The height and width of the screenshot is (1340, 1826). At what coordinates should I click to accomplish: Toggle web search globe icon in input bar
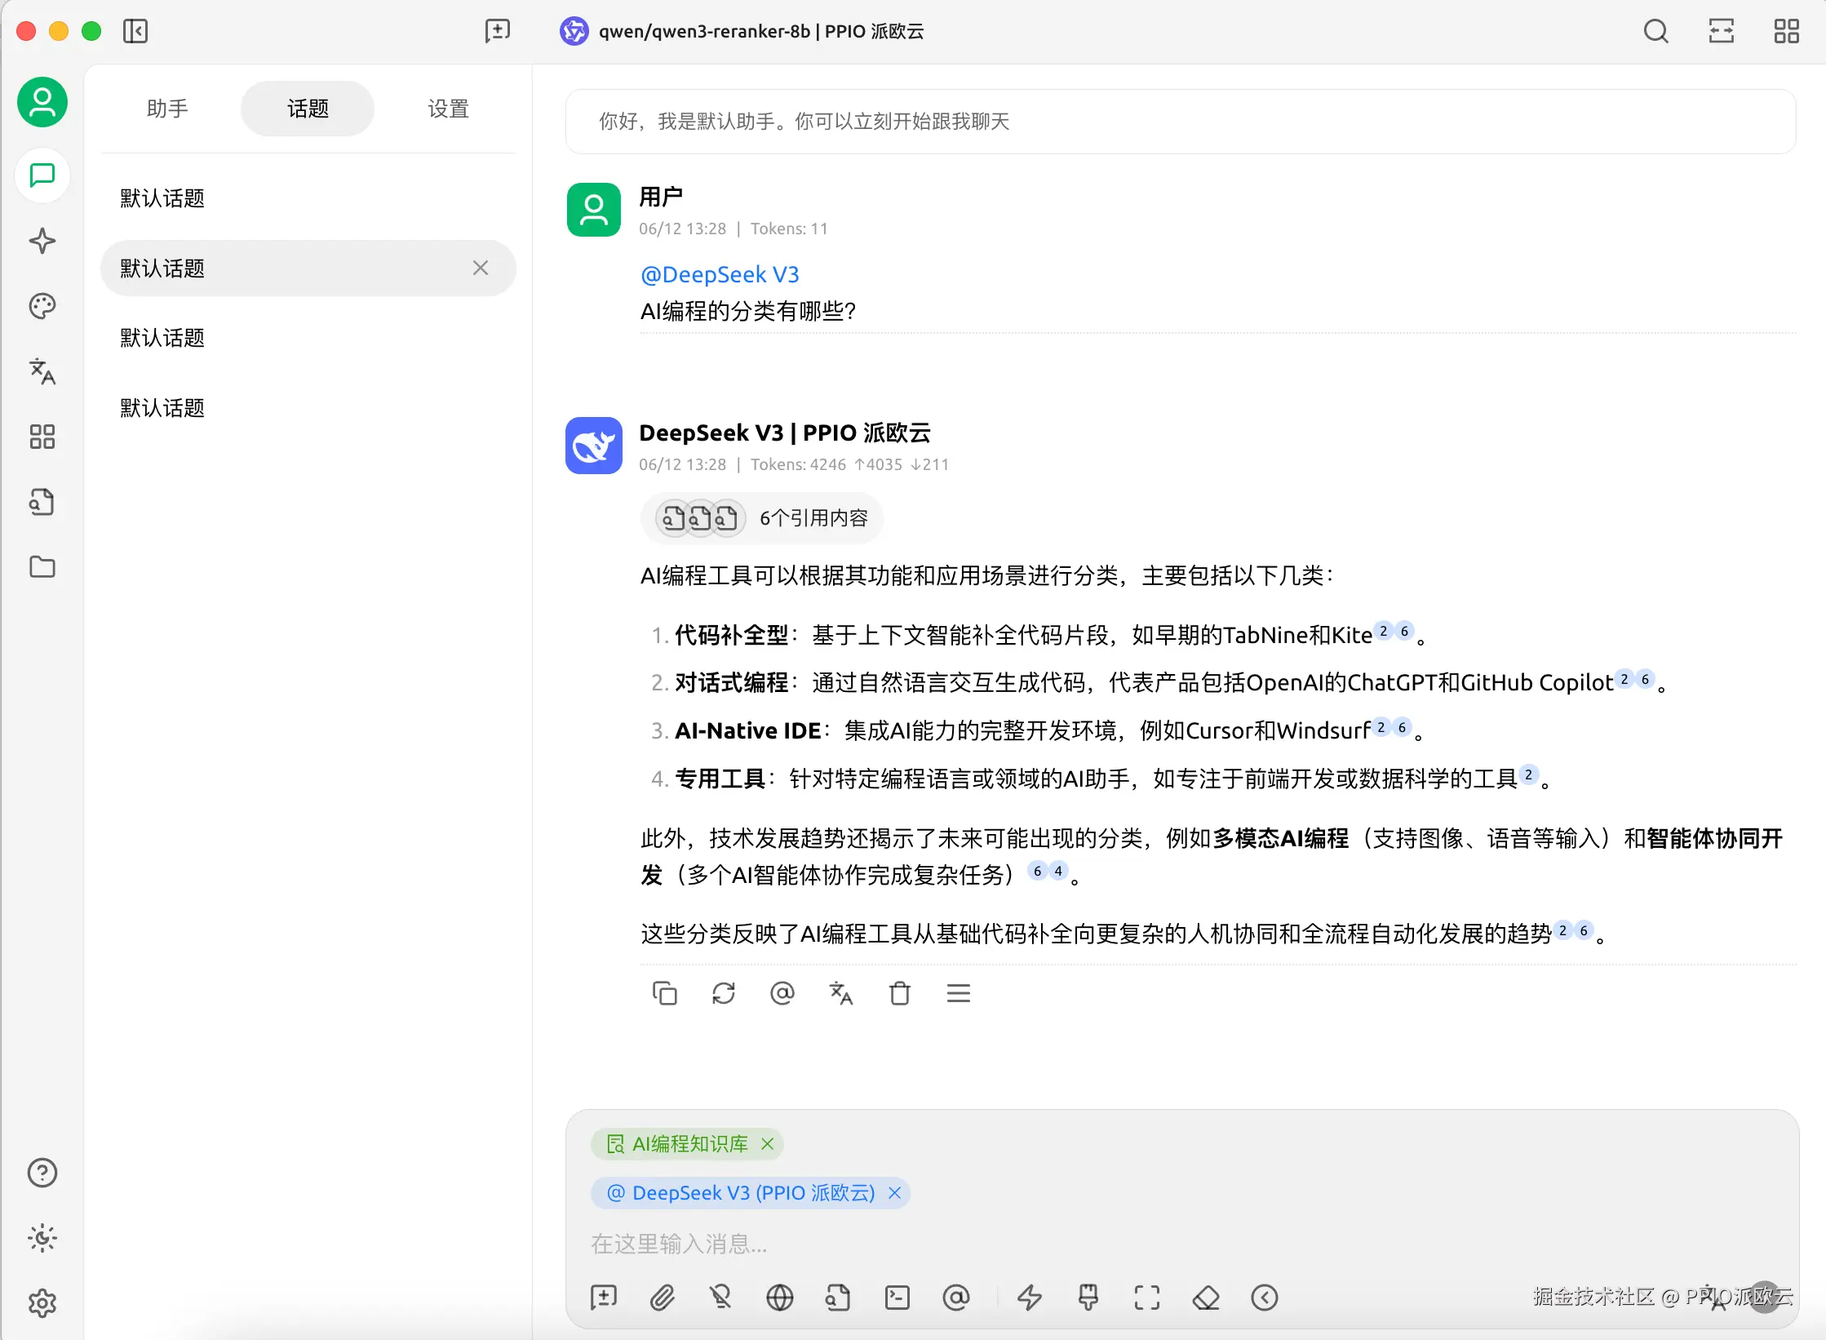tap(779, 1297)
